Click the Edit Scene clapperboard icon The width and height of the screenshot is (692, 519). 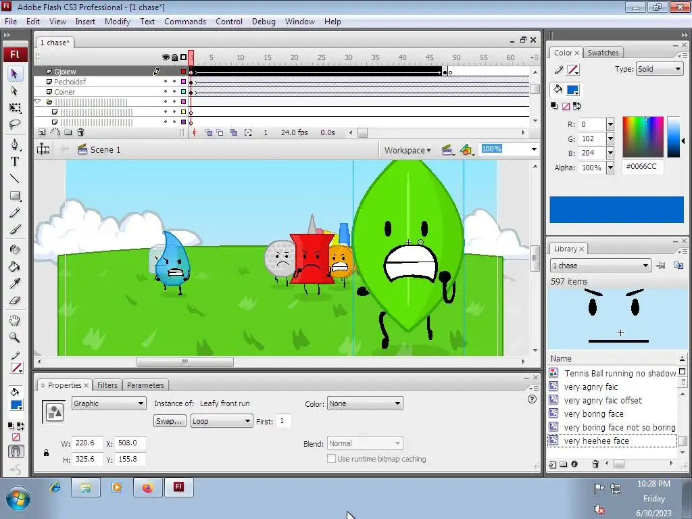[448, 150]
